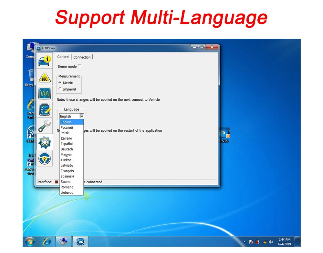Viewport: 323px width, 253px height.
Task: Open Internet Explorer desktop shortcut
Action: click(x=31, y=109)
